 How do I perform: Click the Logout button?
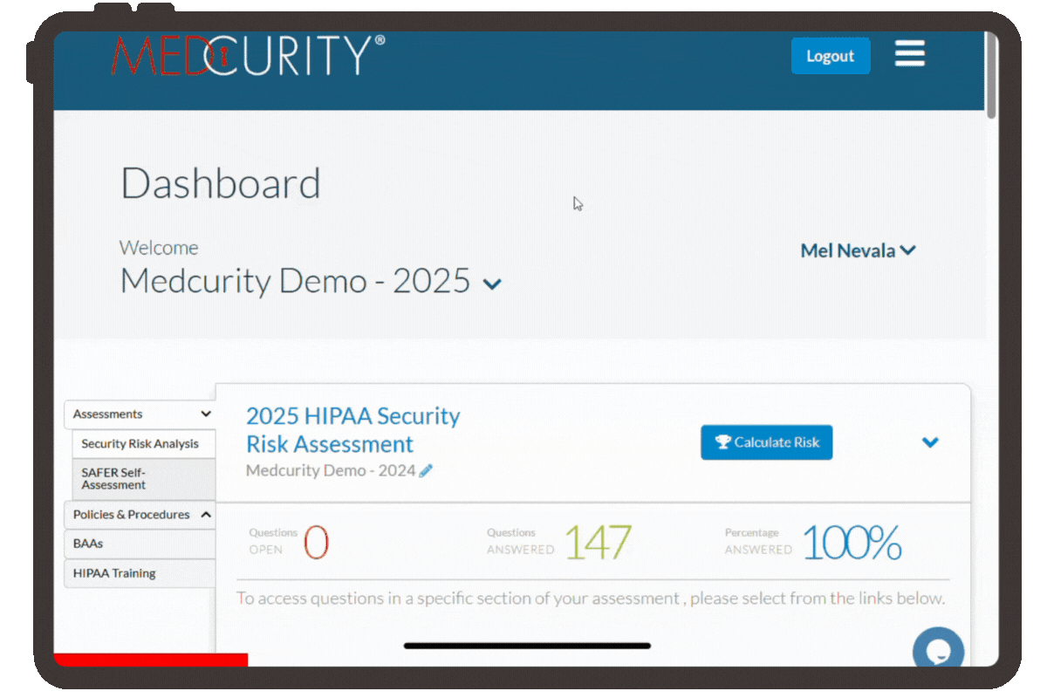[x=830, y=56]
